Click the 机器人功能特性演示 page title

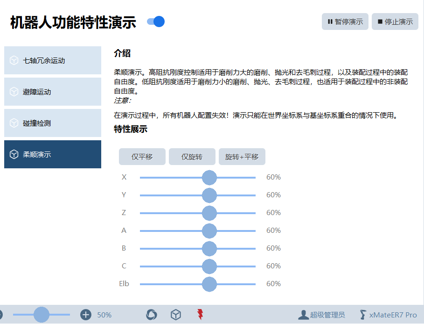click(x=73, y=22)
